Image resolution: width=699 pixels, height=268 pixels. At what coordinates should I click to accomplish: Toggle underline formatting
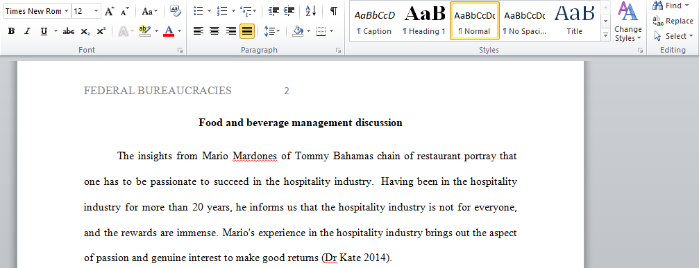(x=44, y=31)
